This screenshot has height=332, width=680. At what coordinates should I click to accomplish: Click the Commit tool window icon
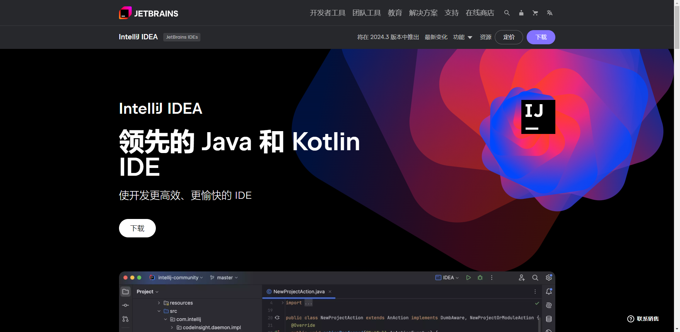coord(125,305)
